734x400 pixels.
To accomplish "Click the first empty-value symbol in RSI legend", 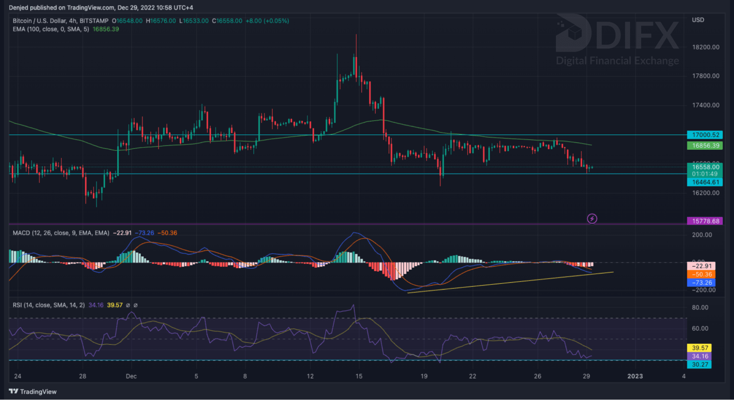I will tap(128, 305).
